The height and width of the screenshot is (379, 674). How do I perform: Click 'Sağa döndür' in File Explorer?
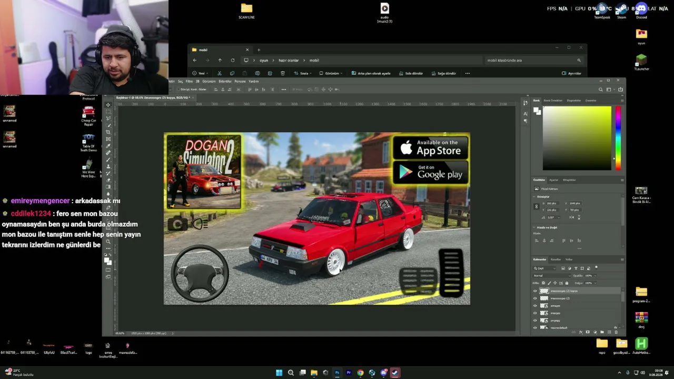click(x=444, y=73)
